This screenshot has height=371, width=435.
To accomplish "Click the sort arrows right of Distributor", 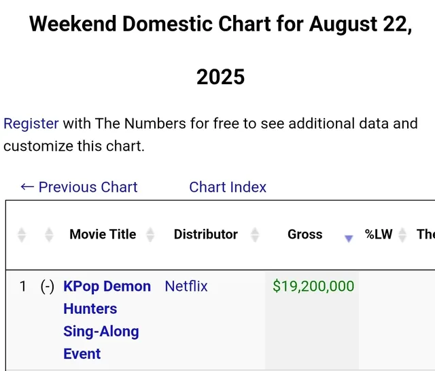I will (255, 234).
